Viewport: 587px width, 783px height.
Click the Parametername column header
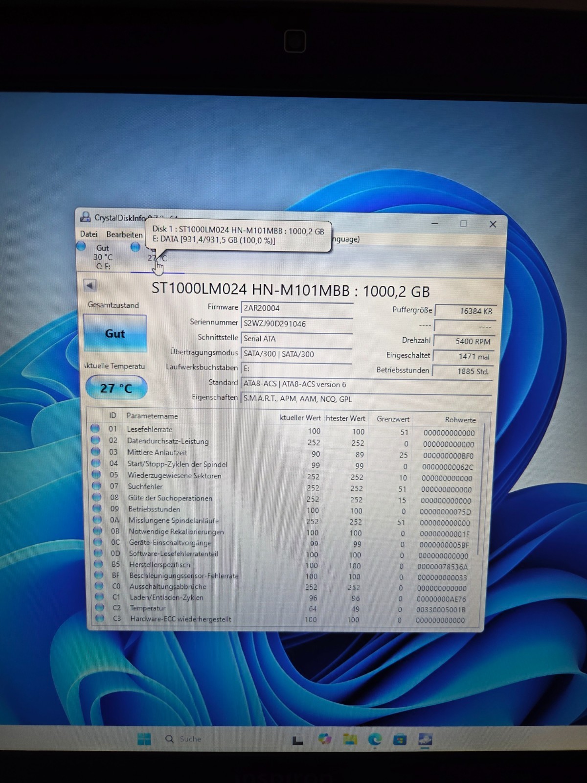tap(152, 416)
